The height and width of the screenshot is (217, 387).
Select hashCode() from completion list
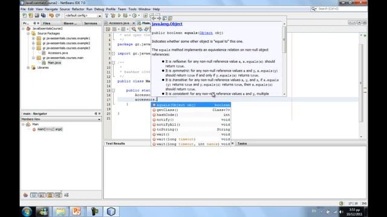point(191,115)
